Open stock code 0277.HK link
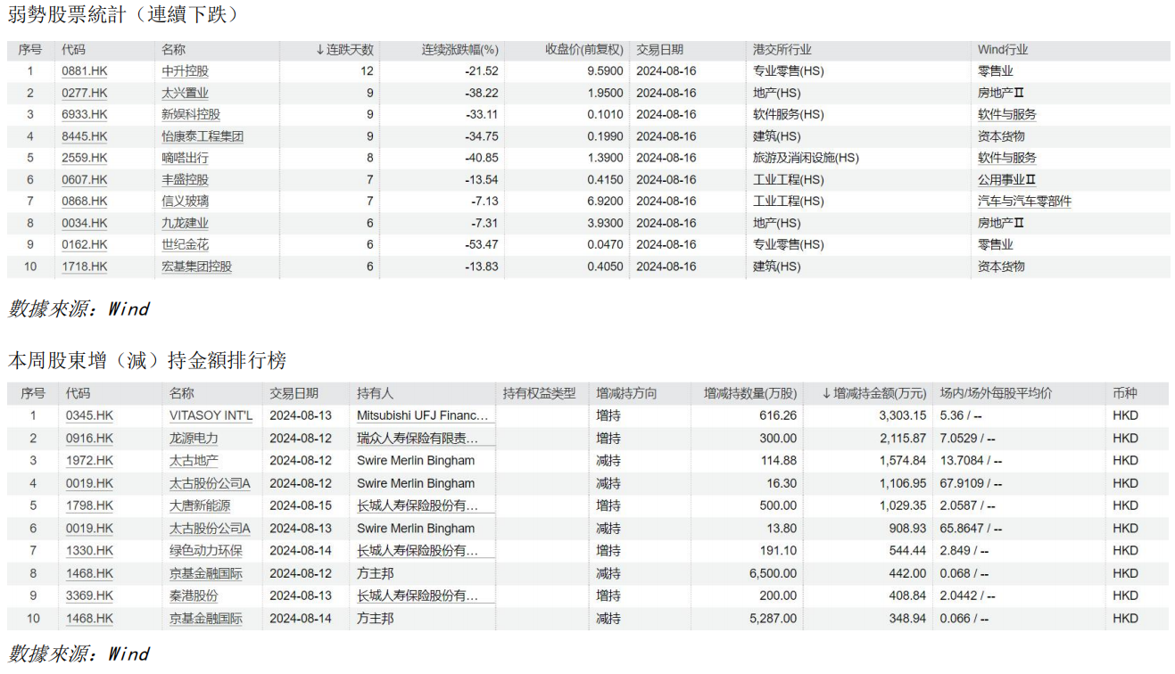The width and height of the screenshot is (1175, 674). [85, 93]
